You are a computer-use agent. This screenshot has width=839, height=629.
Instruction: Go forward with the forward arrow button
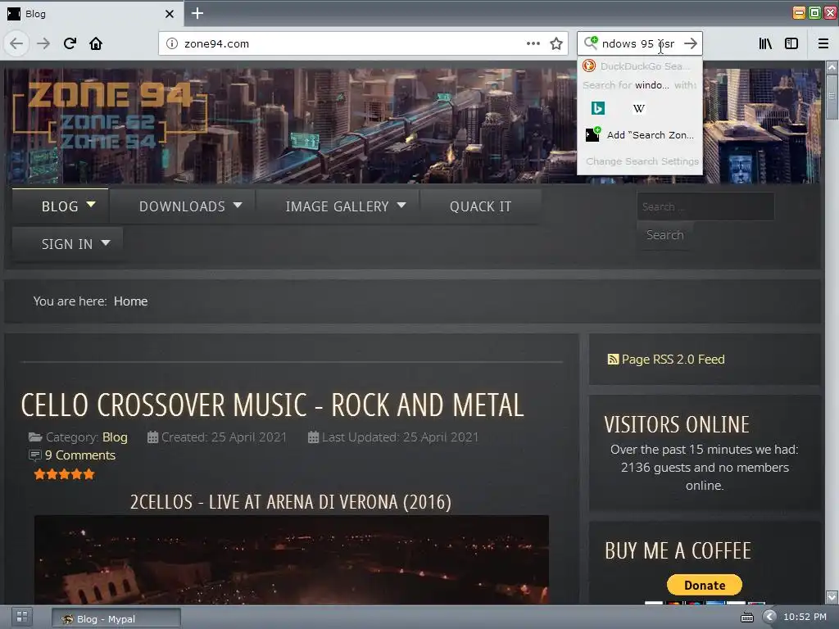click(x=43, y=43)
